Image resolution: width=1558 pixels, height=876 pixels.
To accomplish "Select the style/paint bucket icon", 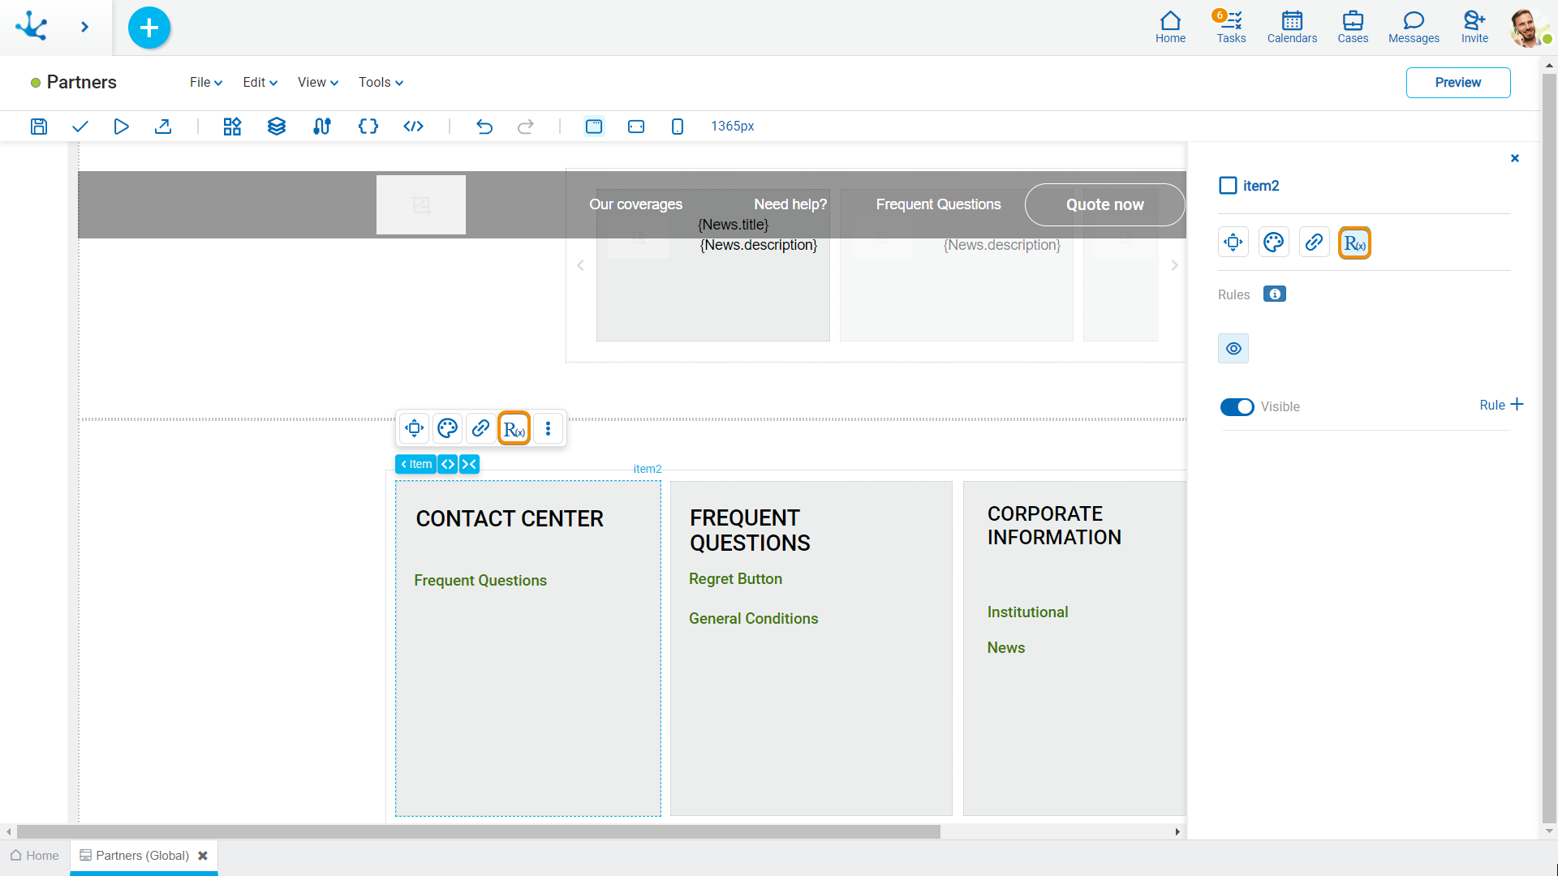I will [1273, 242].
